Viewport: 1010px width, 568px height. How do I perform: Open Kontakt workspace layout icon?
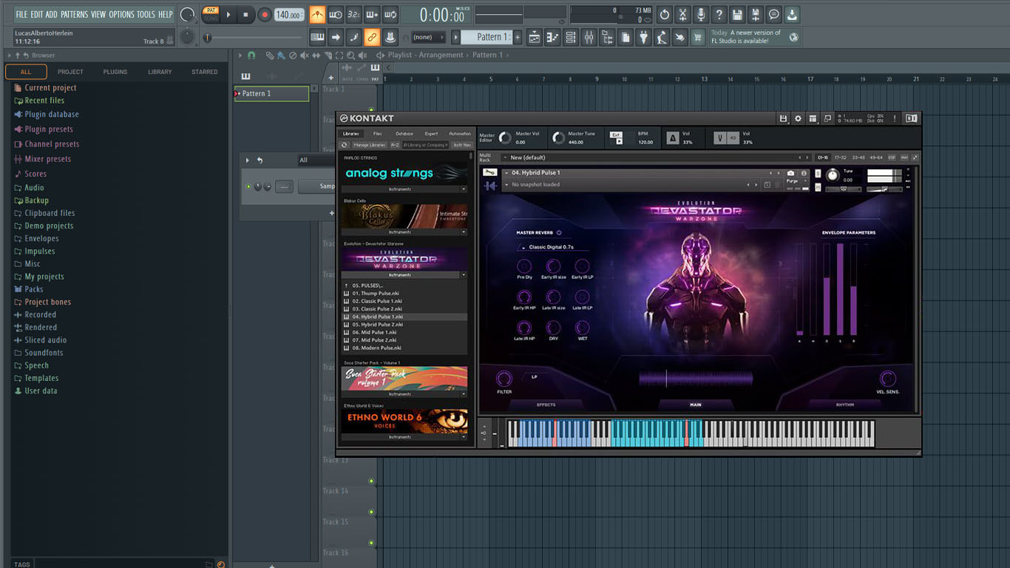[813, 118]
